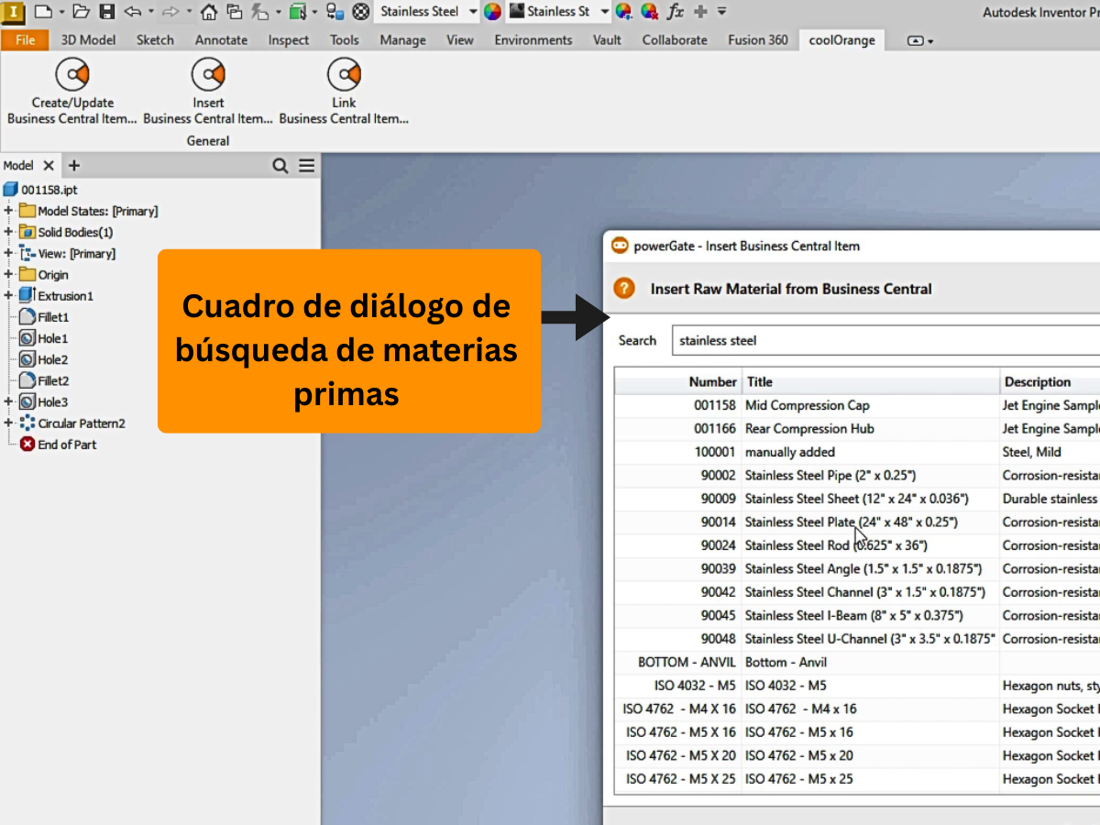Switch to the Fusion 360 tab

pos(758,40)
